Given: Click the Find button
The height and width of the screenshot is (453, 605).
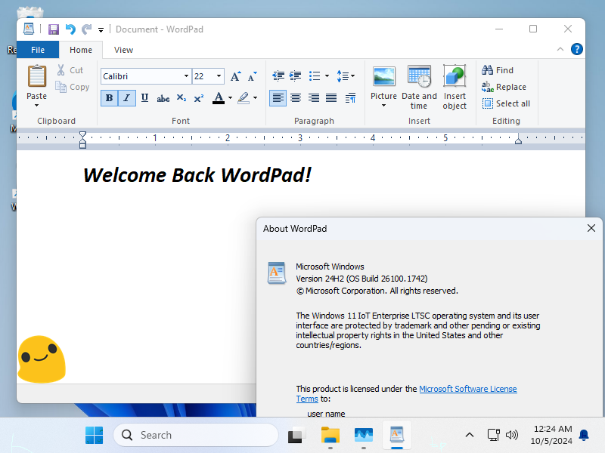Looking at the screenshot, I should (498, 70).
